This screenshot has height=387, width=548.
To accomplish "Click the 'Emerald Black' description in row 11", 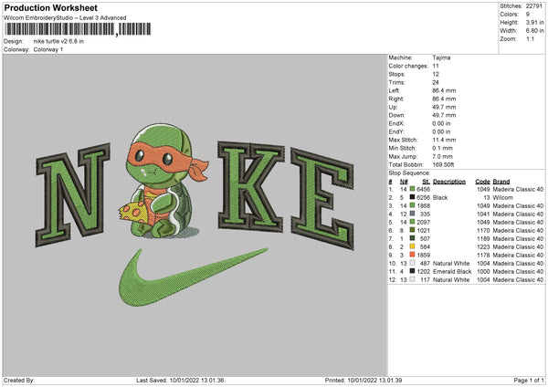I will 452,272.
